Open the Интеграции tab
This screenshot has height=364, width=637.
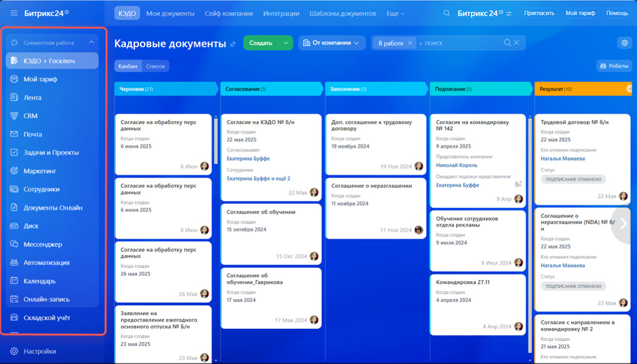(281, 13)
